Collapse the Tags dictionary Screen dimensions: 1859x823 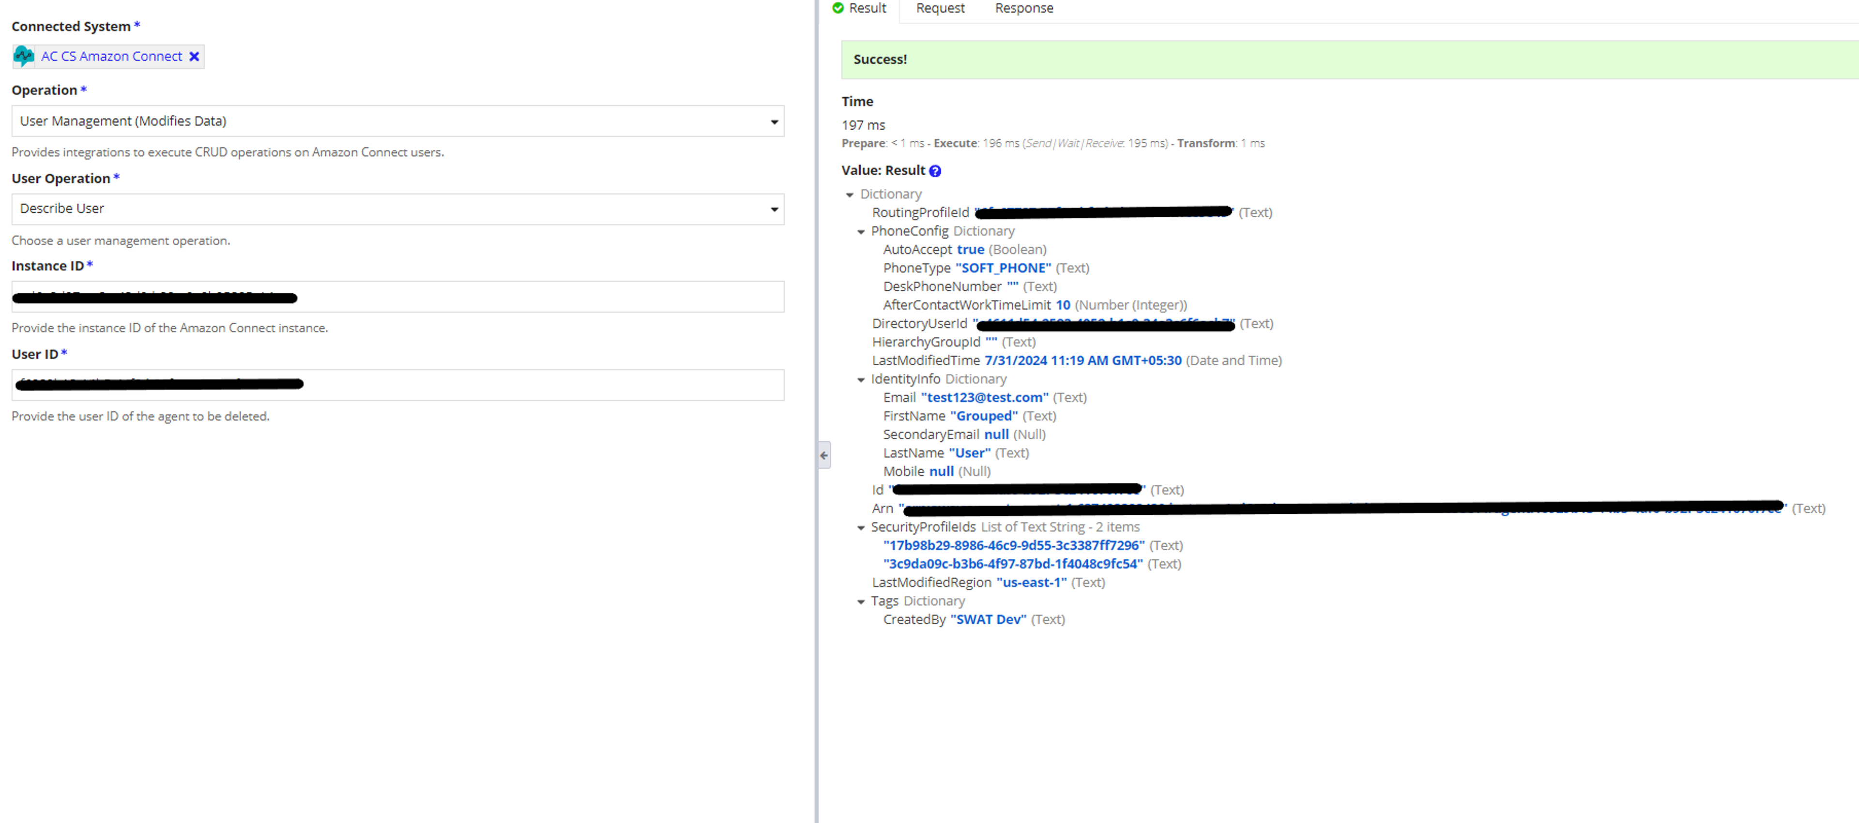point(860,602)
